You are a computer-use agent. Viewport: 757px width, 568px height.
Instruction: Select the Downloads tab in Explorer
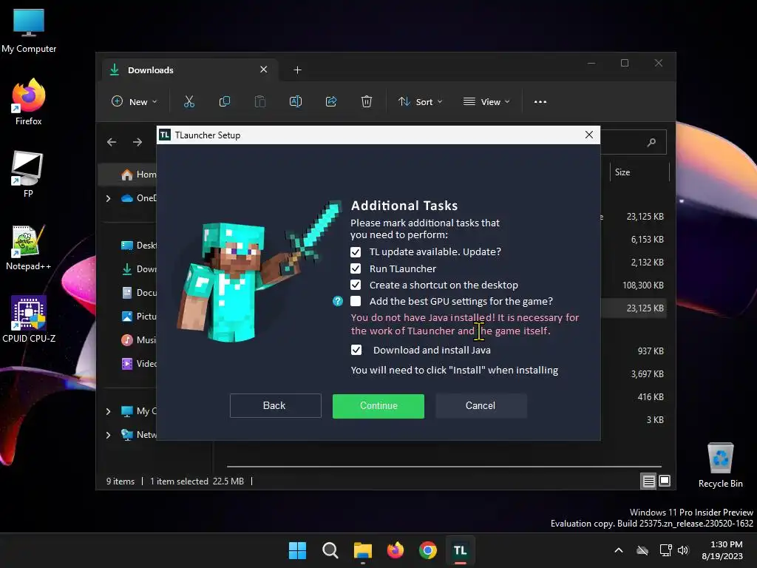tap(189, 70)
